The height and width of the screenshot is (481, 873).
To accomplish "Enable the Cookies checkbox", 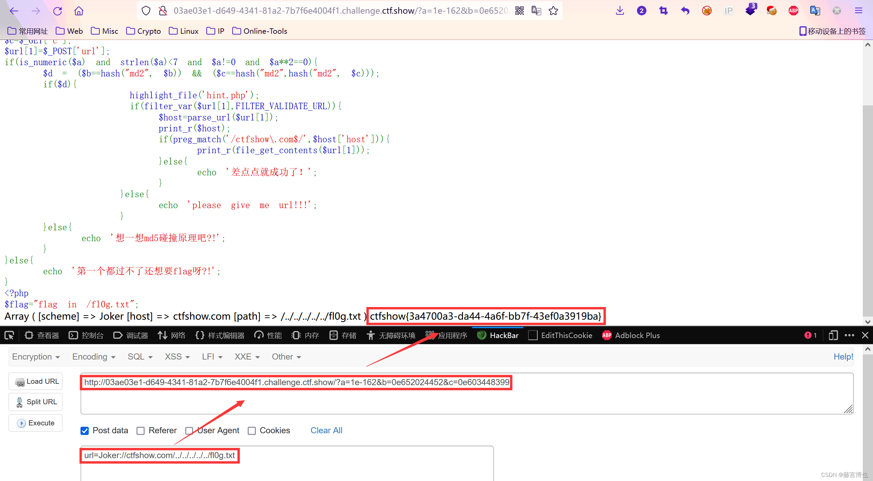I will [x=252, y=431].
